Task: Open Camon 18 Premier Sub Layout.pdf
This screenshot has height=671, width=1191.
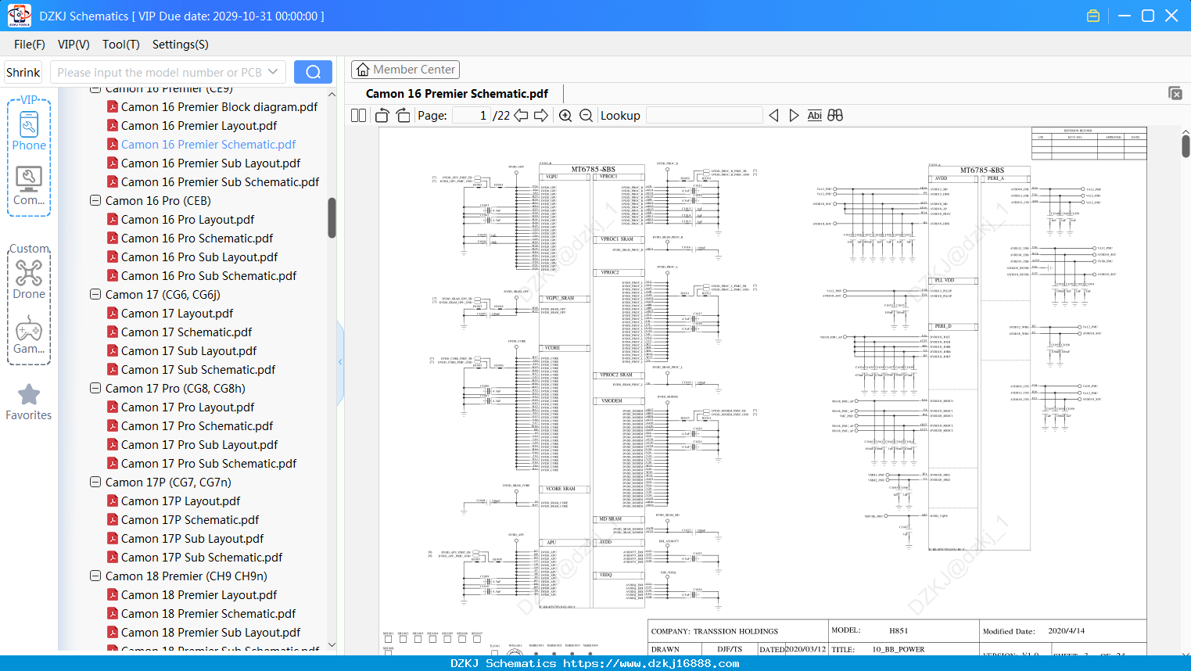Action: click(210, 632)
